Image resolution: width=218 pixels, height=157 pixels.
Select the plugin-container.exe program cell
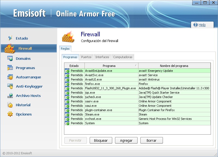[111, 110]
